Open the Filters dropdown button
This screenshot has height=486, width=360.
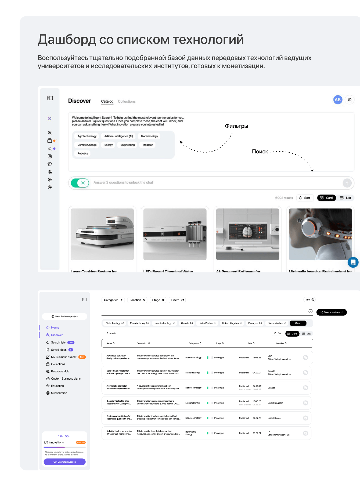(178, 300)
